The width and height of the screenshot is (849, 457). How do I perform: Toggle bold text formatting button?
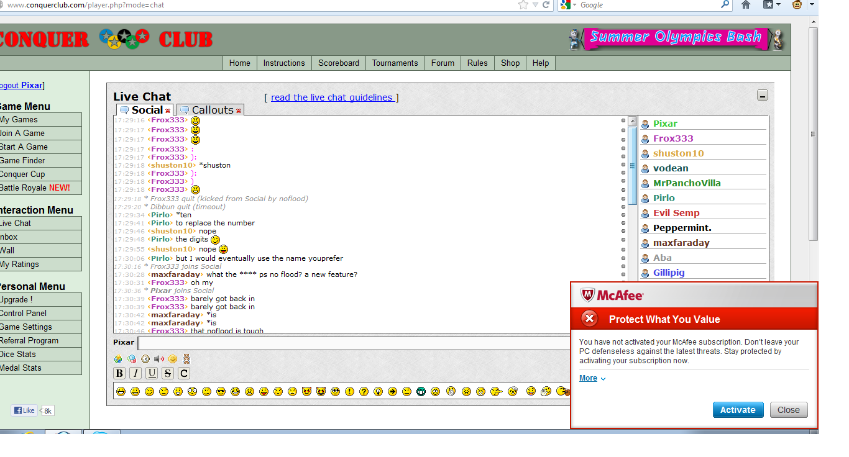pos(119,373)
